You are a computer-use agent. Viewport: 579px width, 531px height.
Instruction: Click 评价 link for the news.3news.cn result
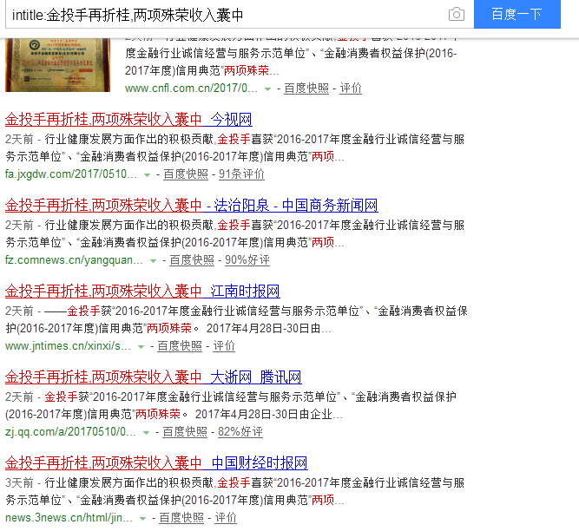(x=226, y=518)
